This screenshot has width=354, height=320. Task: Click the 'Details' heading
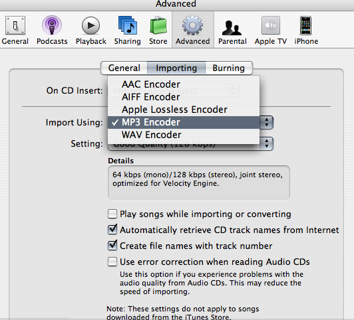pyautogui.click(x=121, y=161)
